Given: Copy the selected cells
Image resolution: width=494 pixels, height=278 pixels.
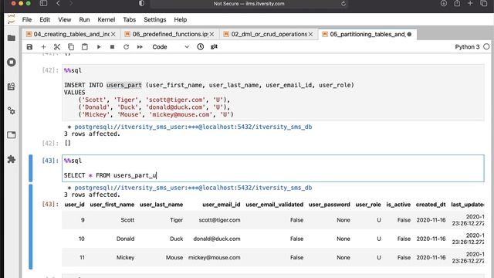Looking at the screenshot, I should [x=71, y=47].
